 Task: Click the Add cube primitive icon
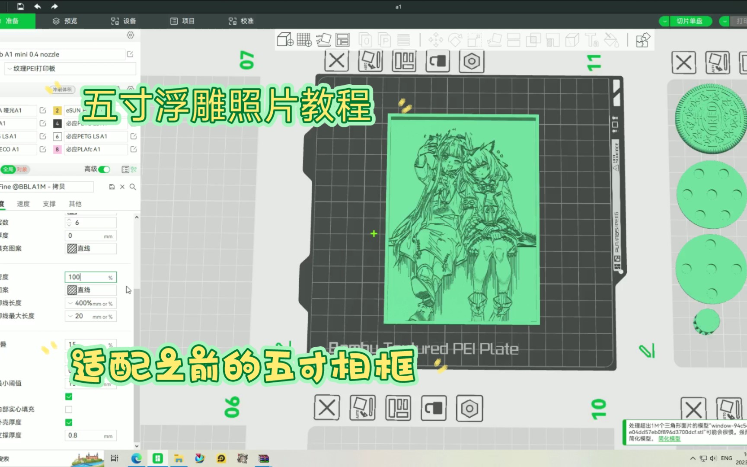285,40
